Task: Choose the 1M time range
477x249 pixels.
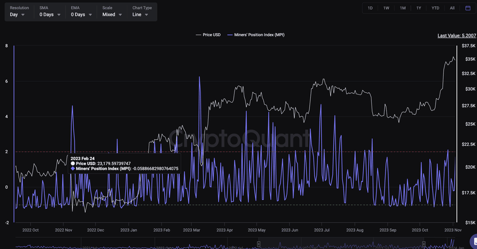Action: click(x=402, y=8)
